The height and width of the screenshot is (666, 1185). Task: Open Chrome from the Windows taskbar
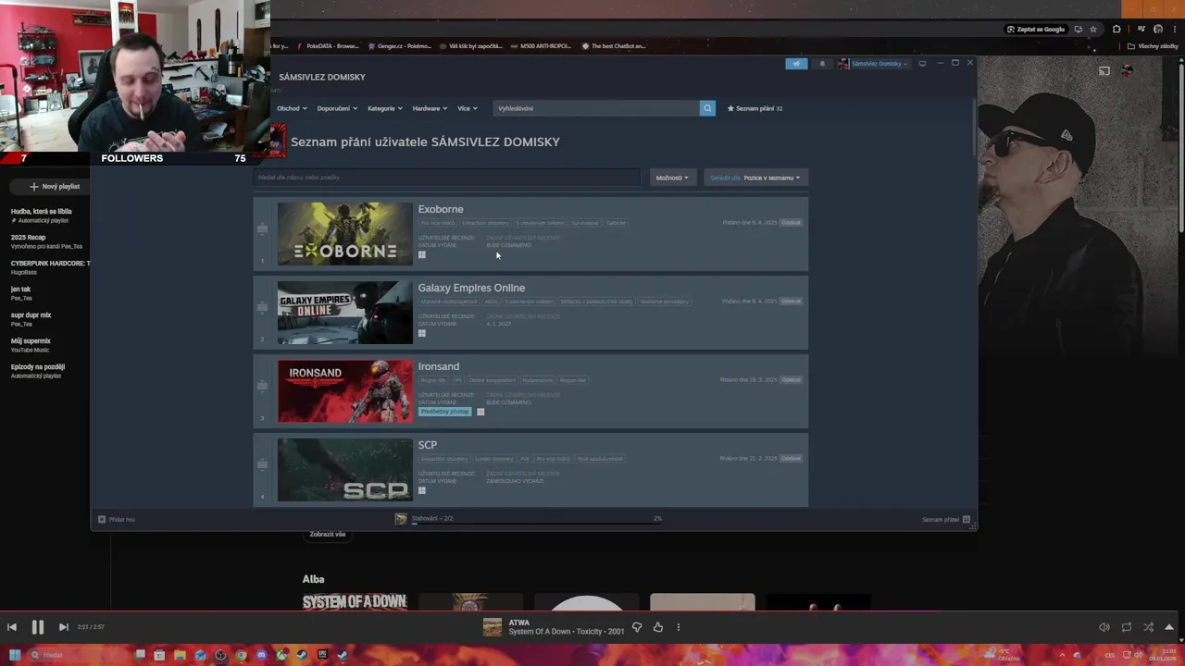[241, 655]
